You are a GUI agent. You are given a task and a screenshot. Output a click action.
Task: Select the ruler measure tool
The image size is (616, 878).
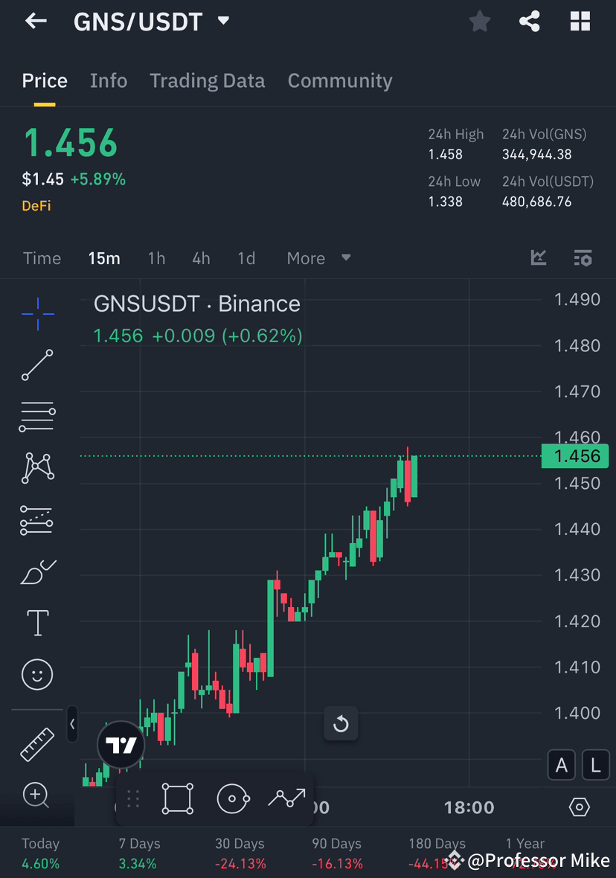[x=37, y=743]
